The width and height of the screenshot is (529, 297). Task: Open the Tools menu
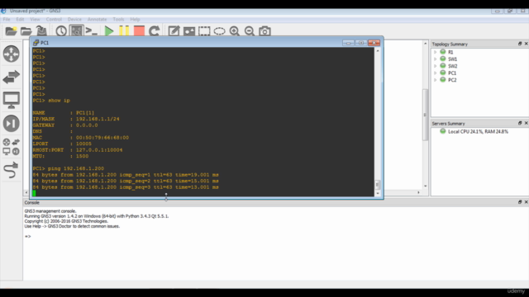(118, 19)
